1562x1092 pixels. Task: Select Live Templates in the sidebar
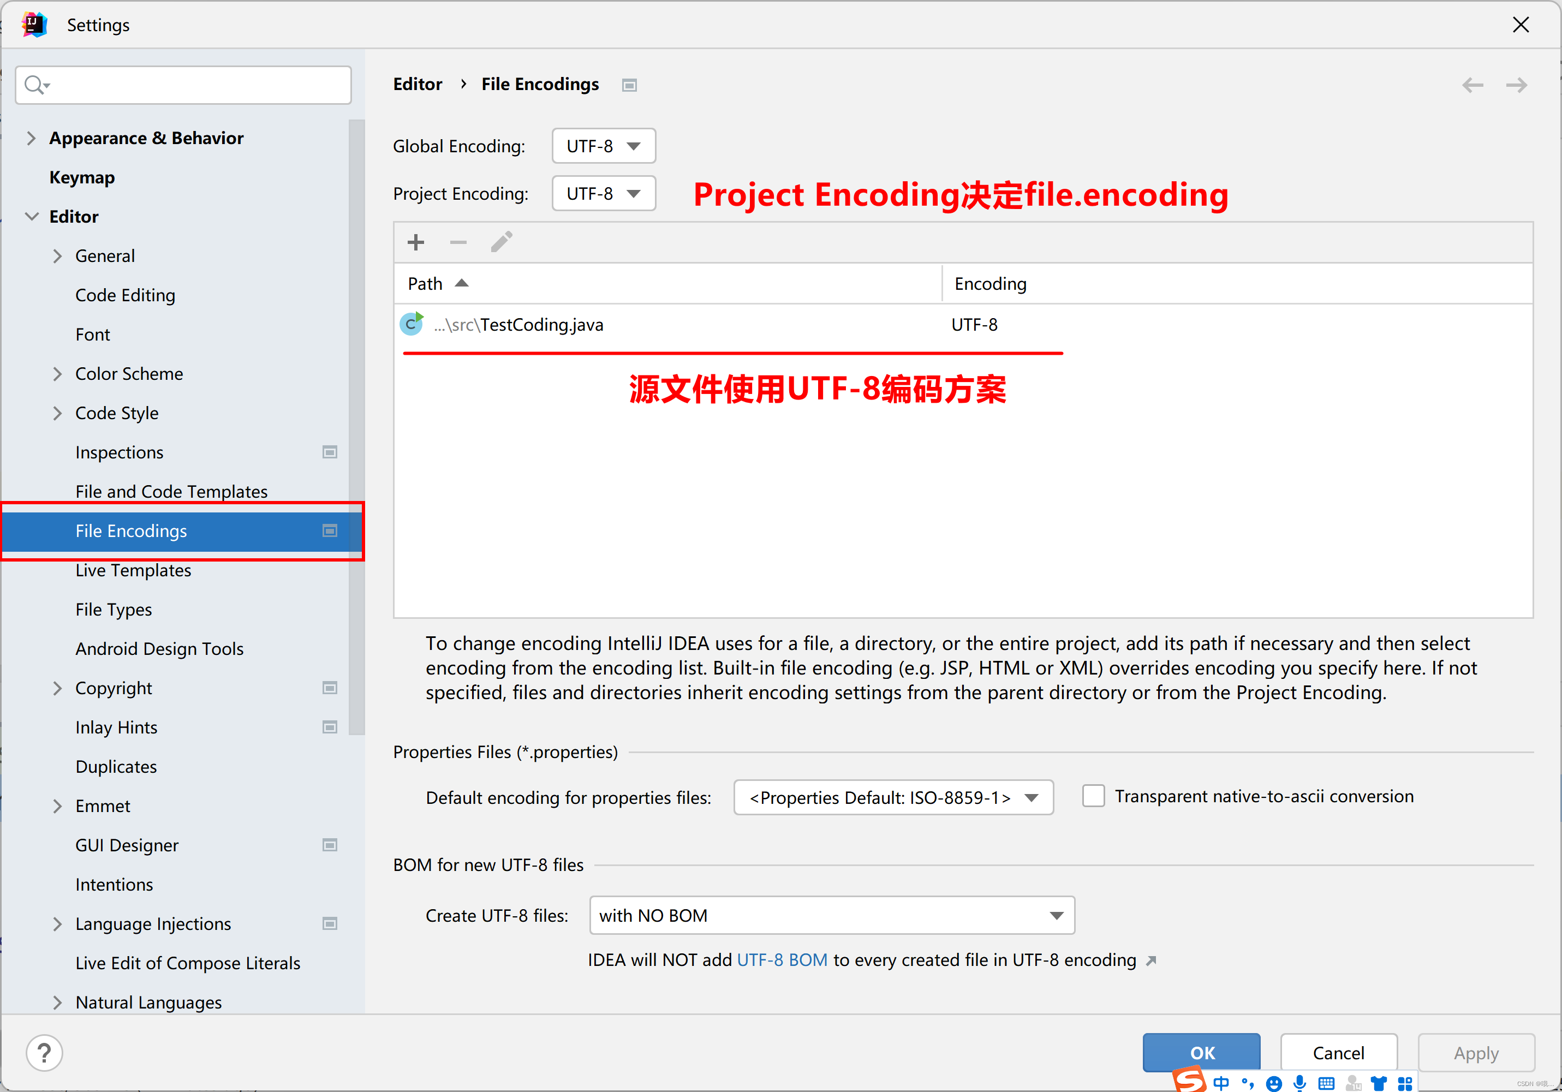133,570
